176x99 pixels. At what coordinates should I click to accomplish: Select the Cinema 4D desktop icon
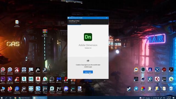[x=143, y=81]
